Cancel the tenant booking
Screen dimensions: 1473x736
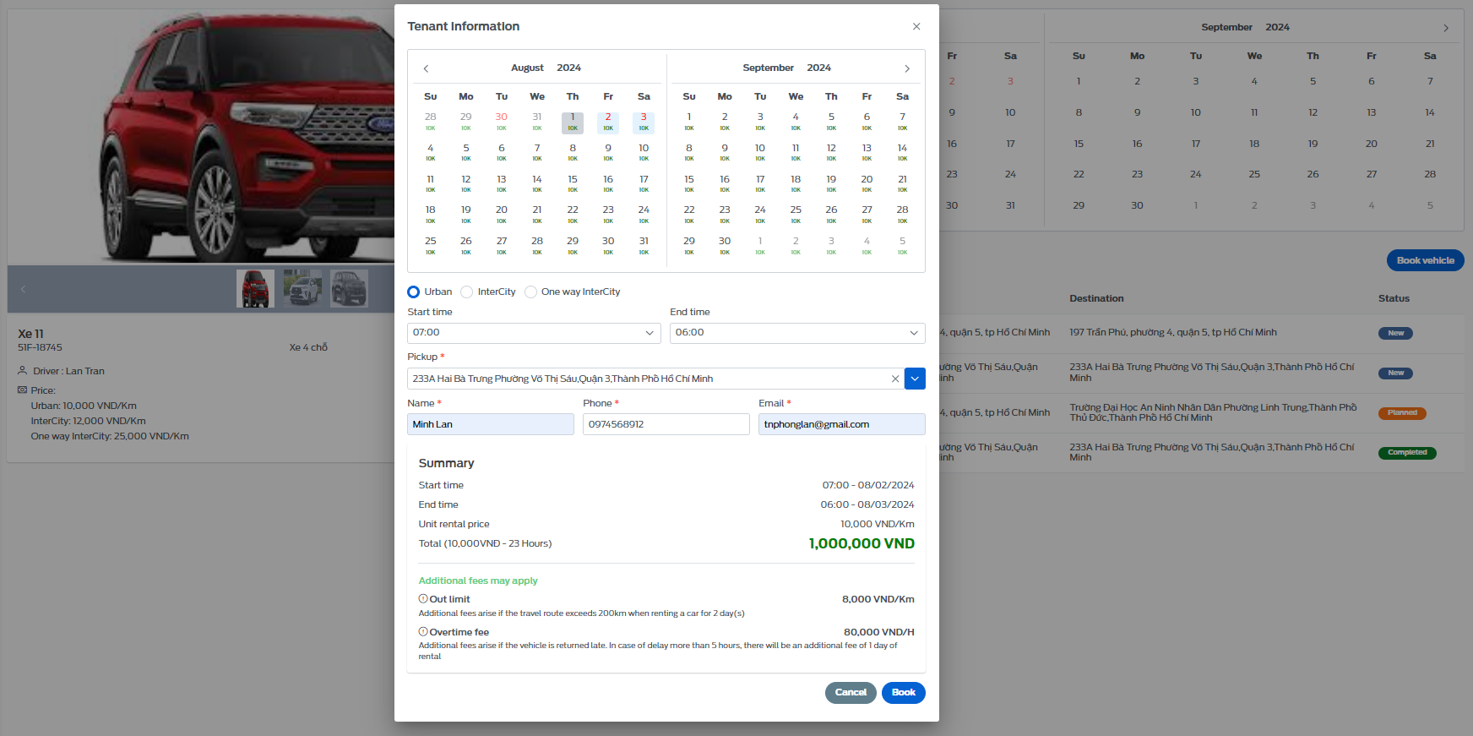tap(851, 692)
